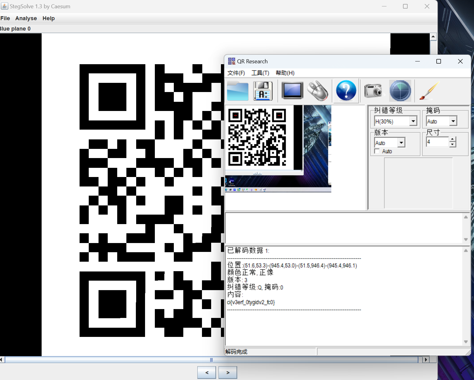
Task: Click upper text box scroll up arrow
Action: pyautogui.click(x=466, y=217)
